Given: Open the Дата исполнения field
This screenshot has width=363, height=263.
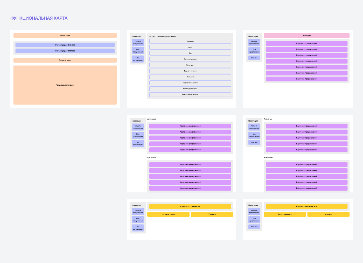Looking at the screenshot, I should click(x=190, y=59).
